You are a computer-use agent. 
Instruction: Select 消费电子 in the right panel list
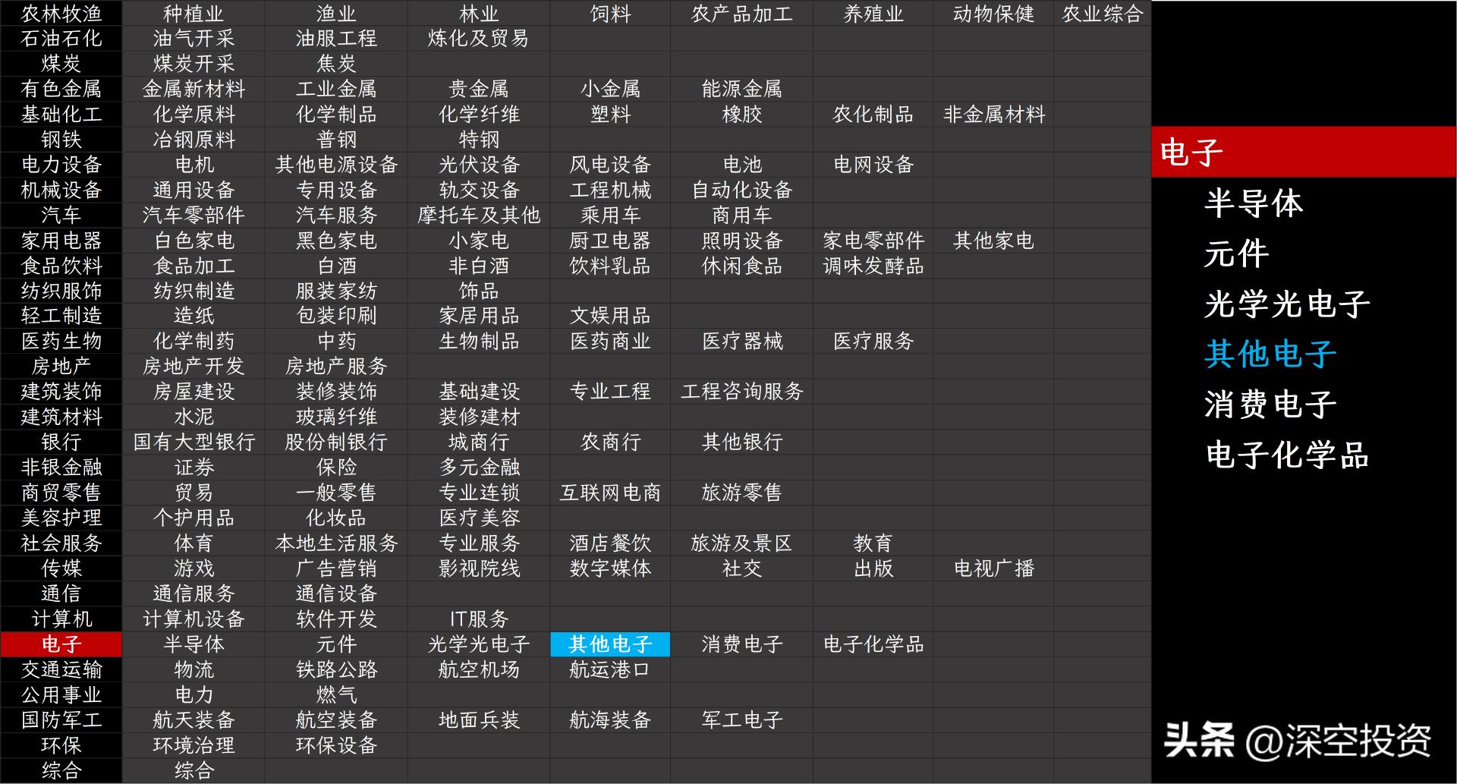click(1270, 405)
